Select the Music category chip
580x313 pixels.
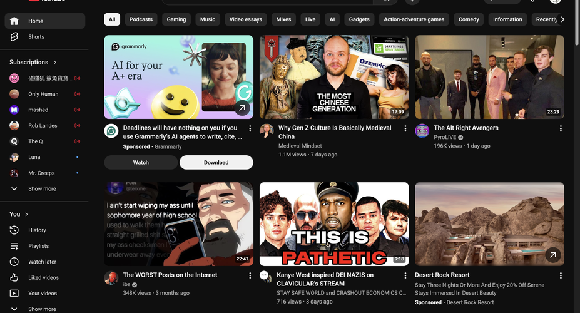pyautogui.click(x=208, y=19)
